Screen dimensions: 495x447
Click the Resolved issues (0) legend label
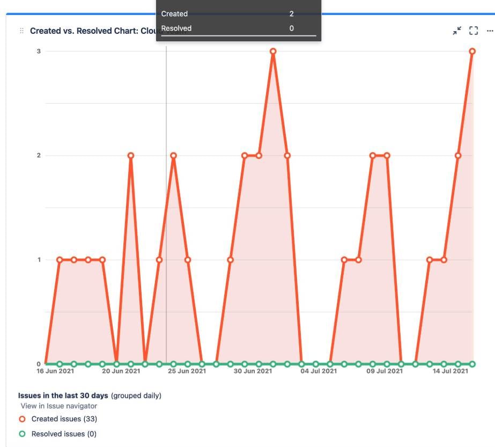click(x=64, y=434)
